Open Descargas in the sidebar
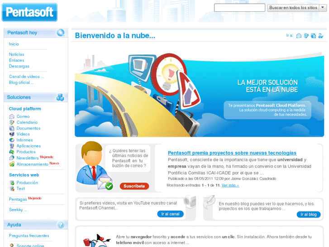This screenshot has width=329, height=247. [x=19, y=66]
